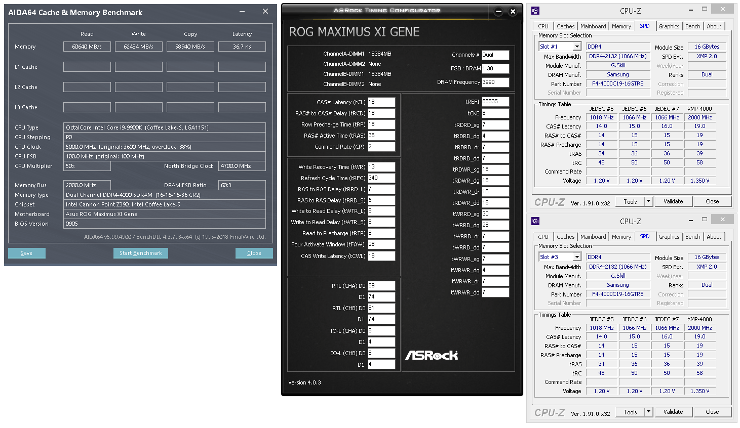
Task: Click the ASRock logo in Timing Configurator
Action: (x=431, y=356)
